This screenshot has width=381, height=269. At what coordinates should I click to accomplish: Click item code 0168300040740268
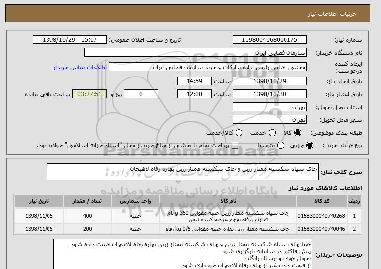click(321, 216)
